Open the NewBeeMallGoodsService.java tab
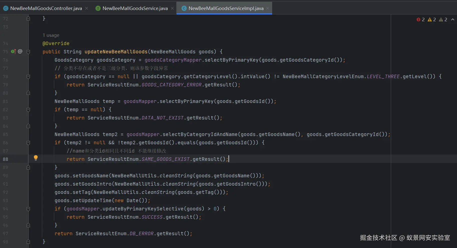Screen dimensions: 457x248 tap(135, 8)
